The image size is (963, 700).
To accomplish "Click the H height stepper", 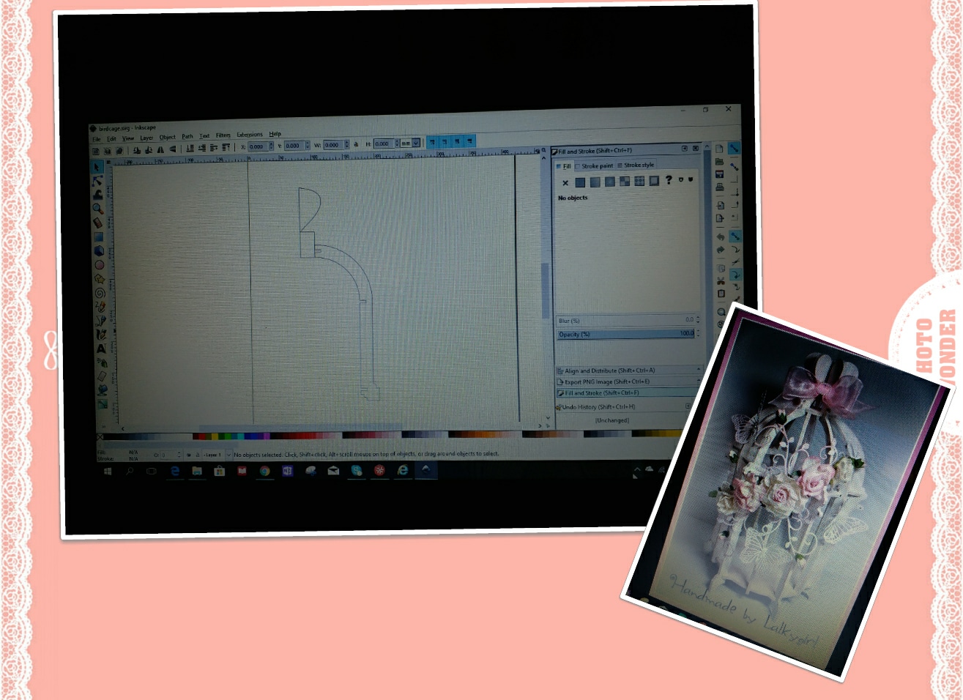I will point(396,144).
